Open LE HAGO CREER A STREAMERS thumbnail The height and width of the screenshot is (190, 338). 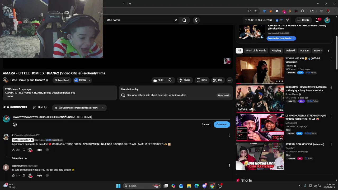click(x=260, y=127)
